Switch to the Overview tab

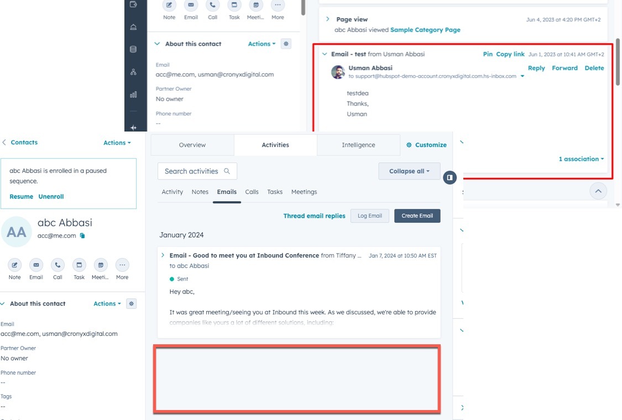tap(192, 145)
